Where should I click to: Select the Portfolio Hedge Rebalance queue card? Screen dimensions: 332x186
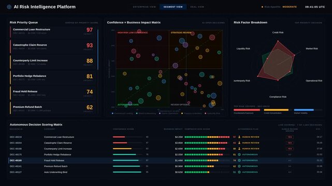pyautogui.click(x=53, y=78)
